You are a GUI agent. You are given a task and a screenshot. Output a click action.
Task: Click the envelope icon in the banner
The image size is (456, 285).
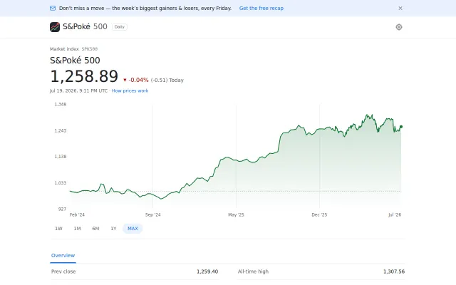[x=53, y=8]
